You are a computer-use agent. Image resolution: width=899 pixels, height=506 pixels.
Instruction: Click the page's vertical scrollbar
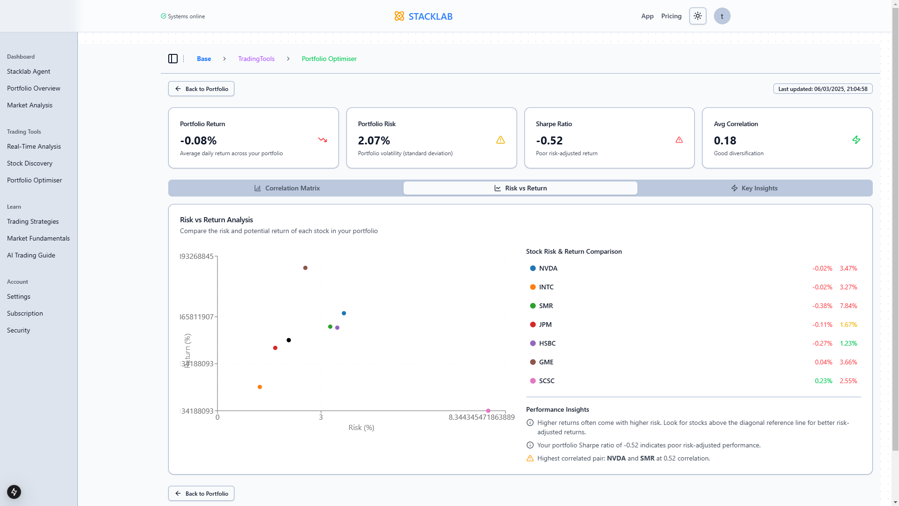(x=895, y=234)
